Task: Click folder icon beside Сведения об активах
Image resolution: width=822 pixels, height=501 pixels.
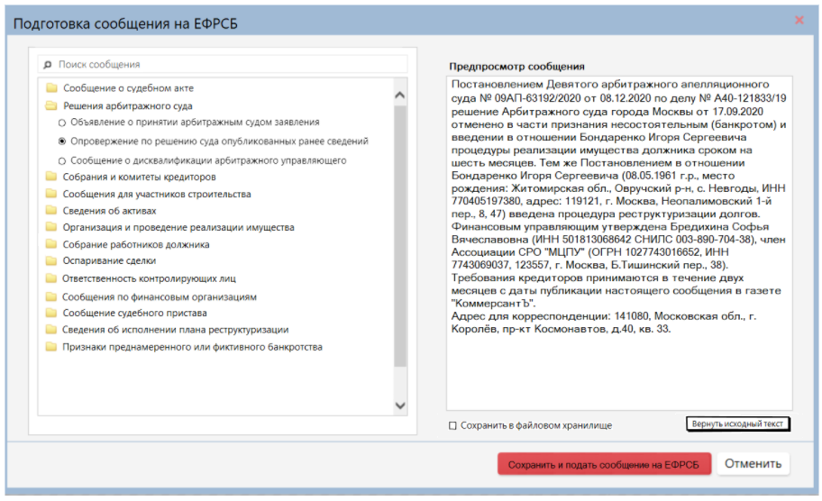Action: (x=51, y=211)
